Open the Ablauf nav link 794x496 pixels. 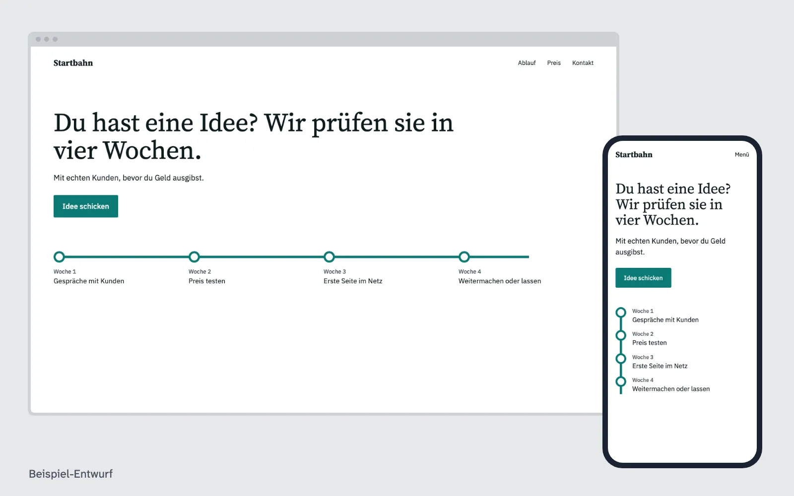pyautogui.click(x=527, y=63)
